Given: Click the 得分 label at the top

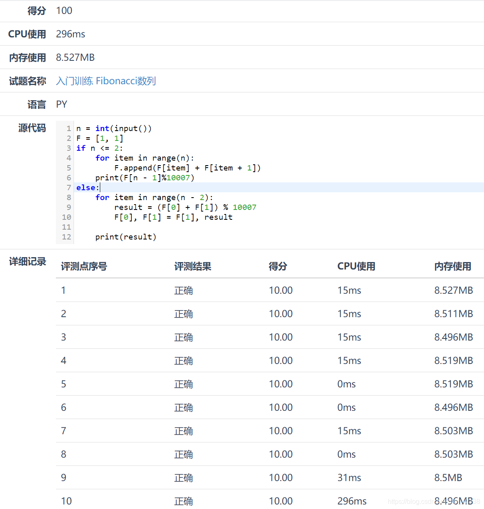Looking at the screenshot, I should point(37,11).
